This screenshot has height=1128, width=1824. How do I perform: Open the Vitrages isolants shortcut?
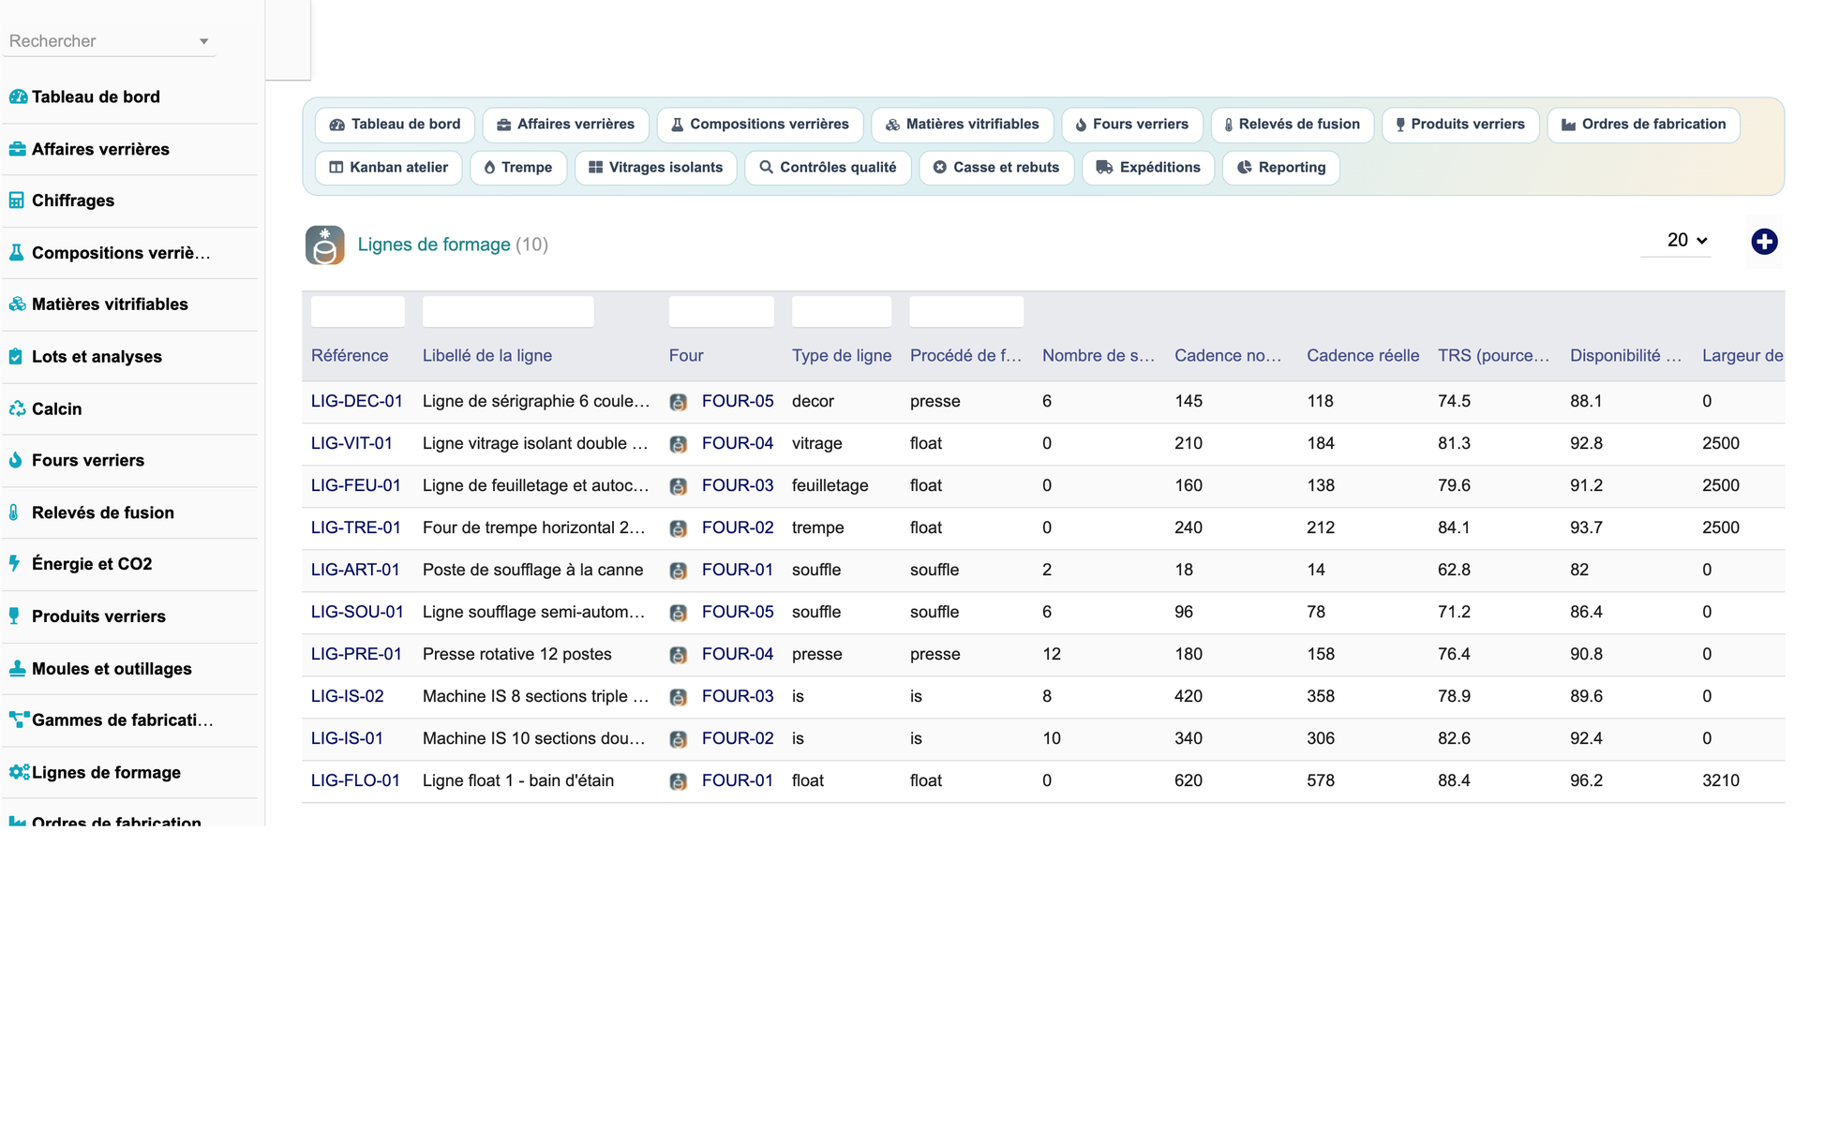click(x=656, y=168)
